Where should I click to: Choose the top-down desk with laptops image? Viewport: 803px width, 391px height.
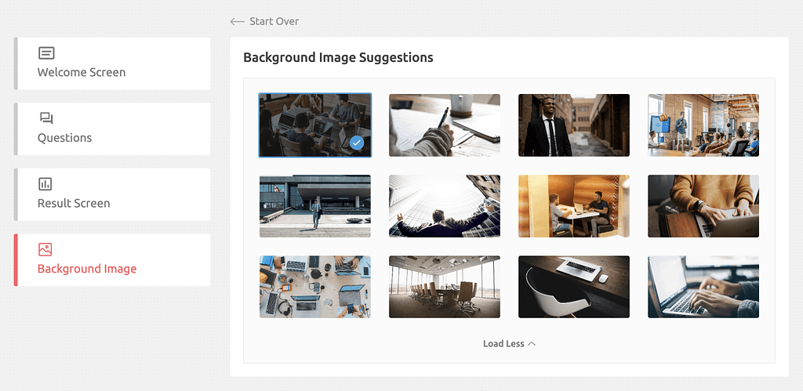pos(314,287)
